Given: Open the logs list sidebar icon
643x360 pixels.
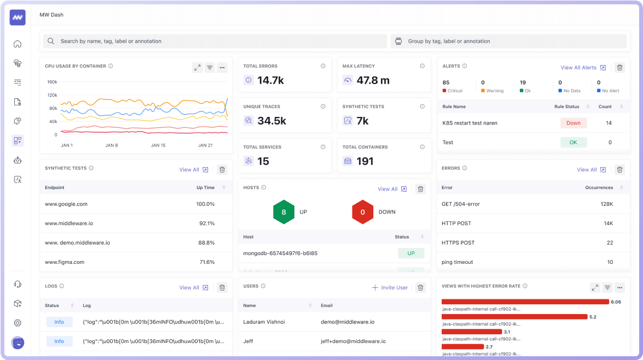Looking at the screenshot, I should coord(18,82).
